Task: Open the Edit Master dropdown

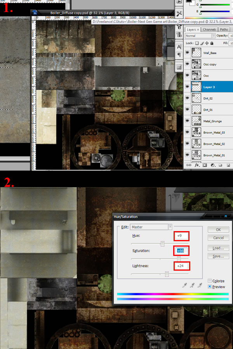Action: coord(151,227)
